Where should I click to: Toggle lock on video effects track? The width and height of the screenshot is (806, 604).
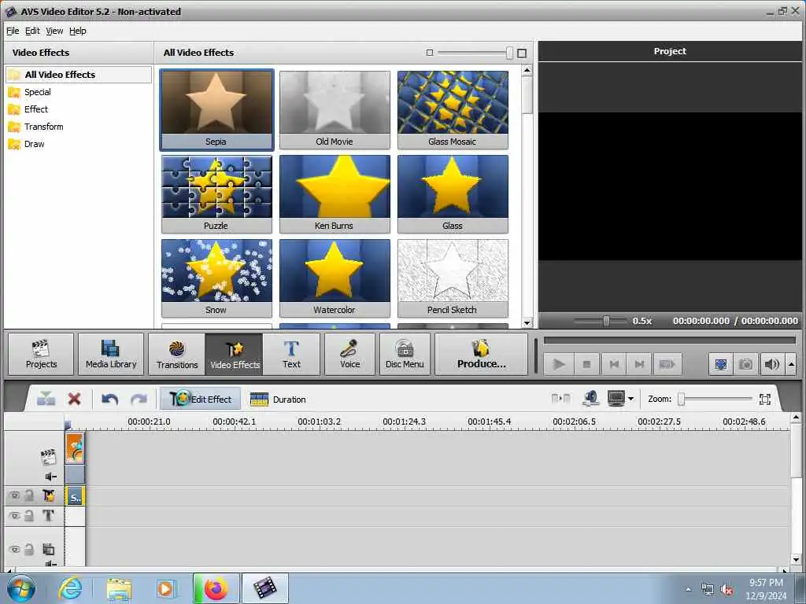[x=29, y=495]
